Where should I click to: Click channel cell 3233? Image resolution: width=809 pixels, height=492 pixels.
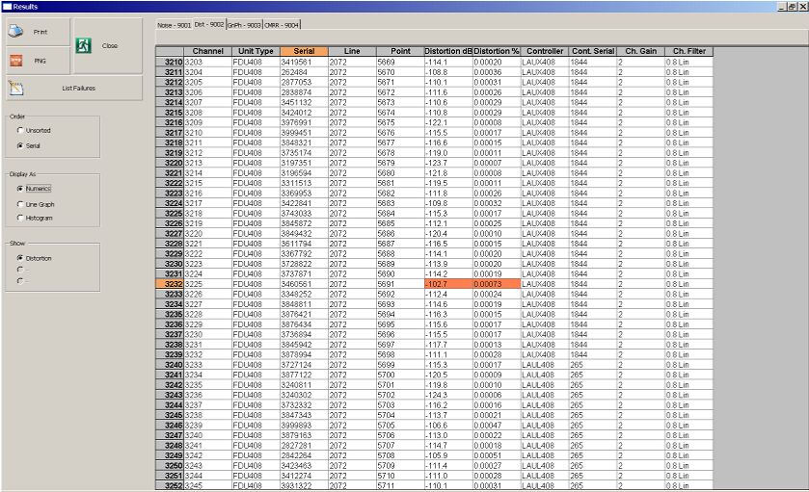pyautogui.click(x=207, y=365)
